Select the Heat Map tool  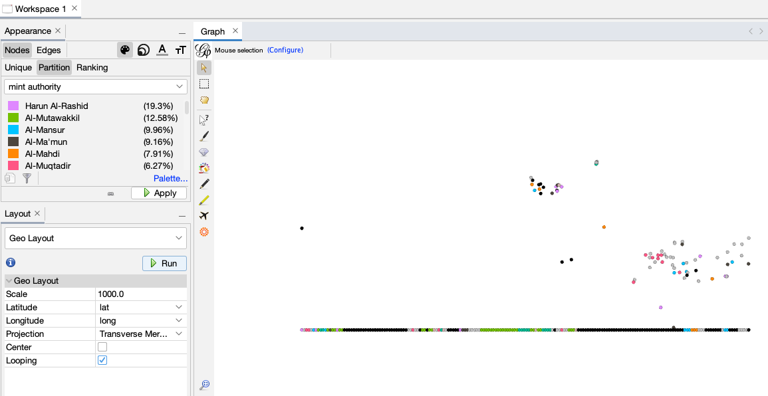[204, 231]
